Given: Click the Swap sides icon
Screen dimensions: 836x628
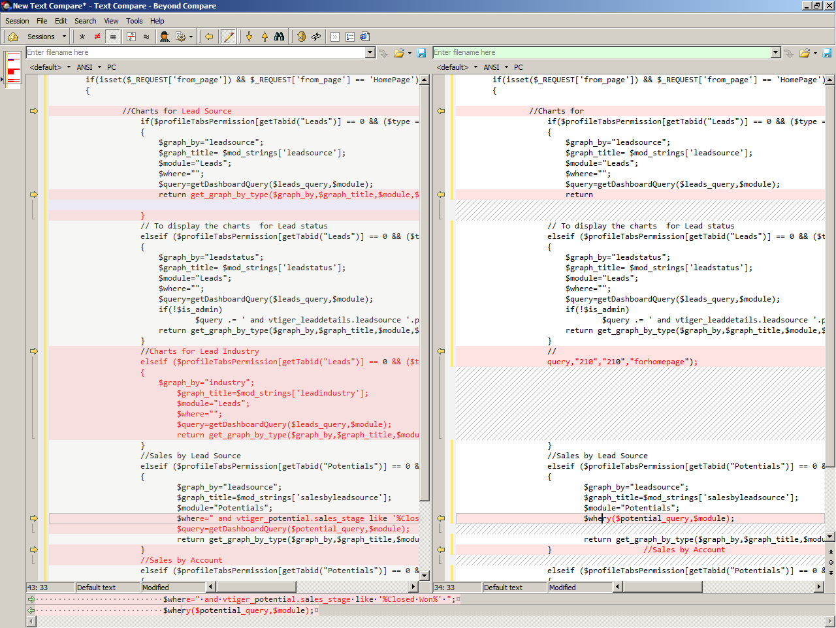Looking at the screenshot, I should [316, 37].
